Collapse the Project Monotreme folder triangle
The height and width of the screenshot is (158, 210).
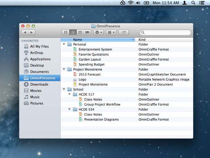pos(64,69)
